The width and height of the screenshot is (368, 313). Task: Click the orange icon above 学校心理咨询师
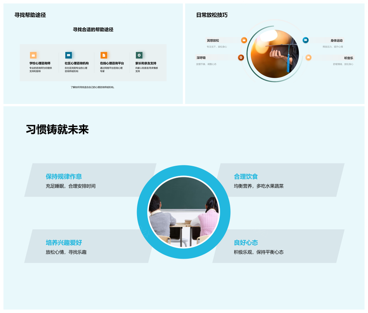[x=33, y=55]
